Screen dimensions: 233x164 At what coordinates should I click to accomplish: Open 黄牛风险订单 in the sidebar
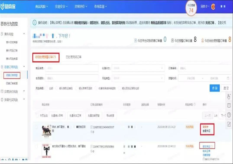[12, 51]
